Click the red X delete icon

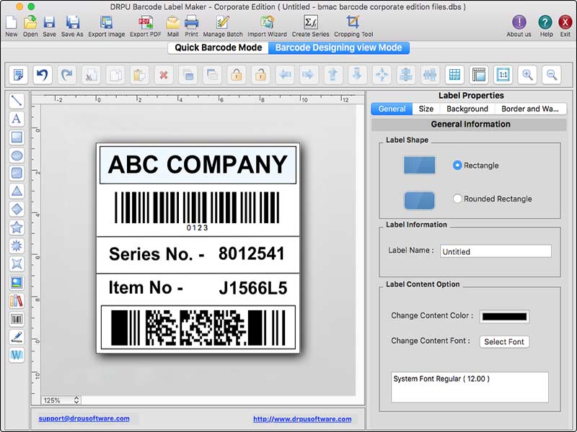(x=164, y=75)
